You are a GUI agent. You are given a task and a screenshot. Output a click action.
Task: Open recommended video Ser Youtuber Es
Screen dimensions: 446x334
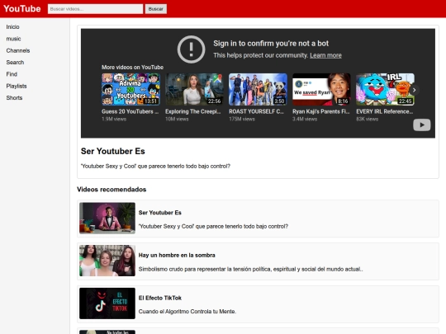[x=258, y=219]
